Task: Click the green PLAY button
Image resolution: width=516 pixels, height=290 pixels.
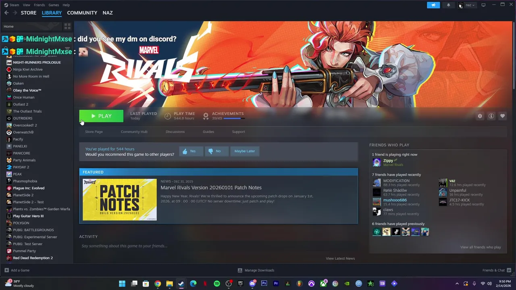Action: (101, 116)
